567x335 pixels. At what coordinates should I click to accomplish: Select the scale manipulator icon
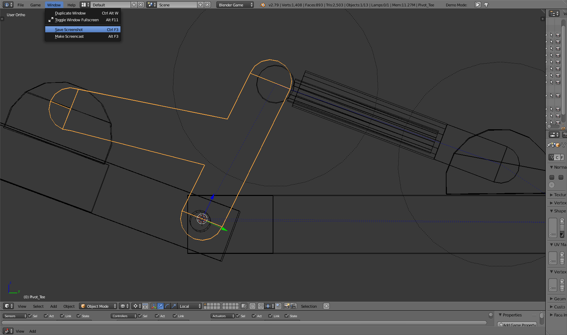click(x=174, y=306)
